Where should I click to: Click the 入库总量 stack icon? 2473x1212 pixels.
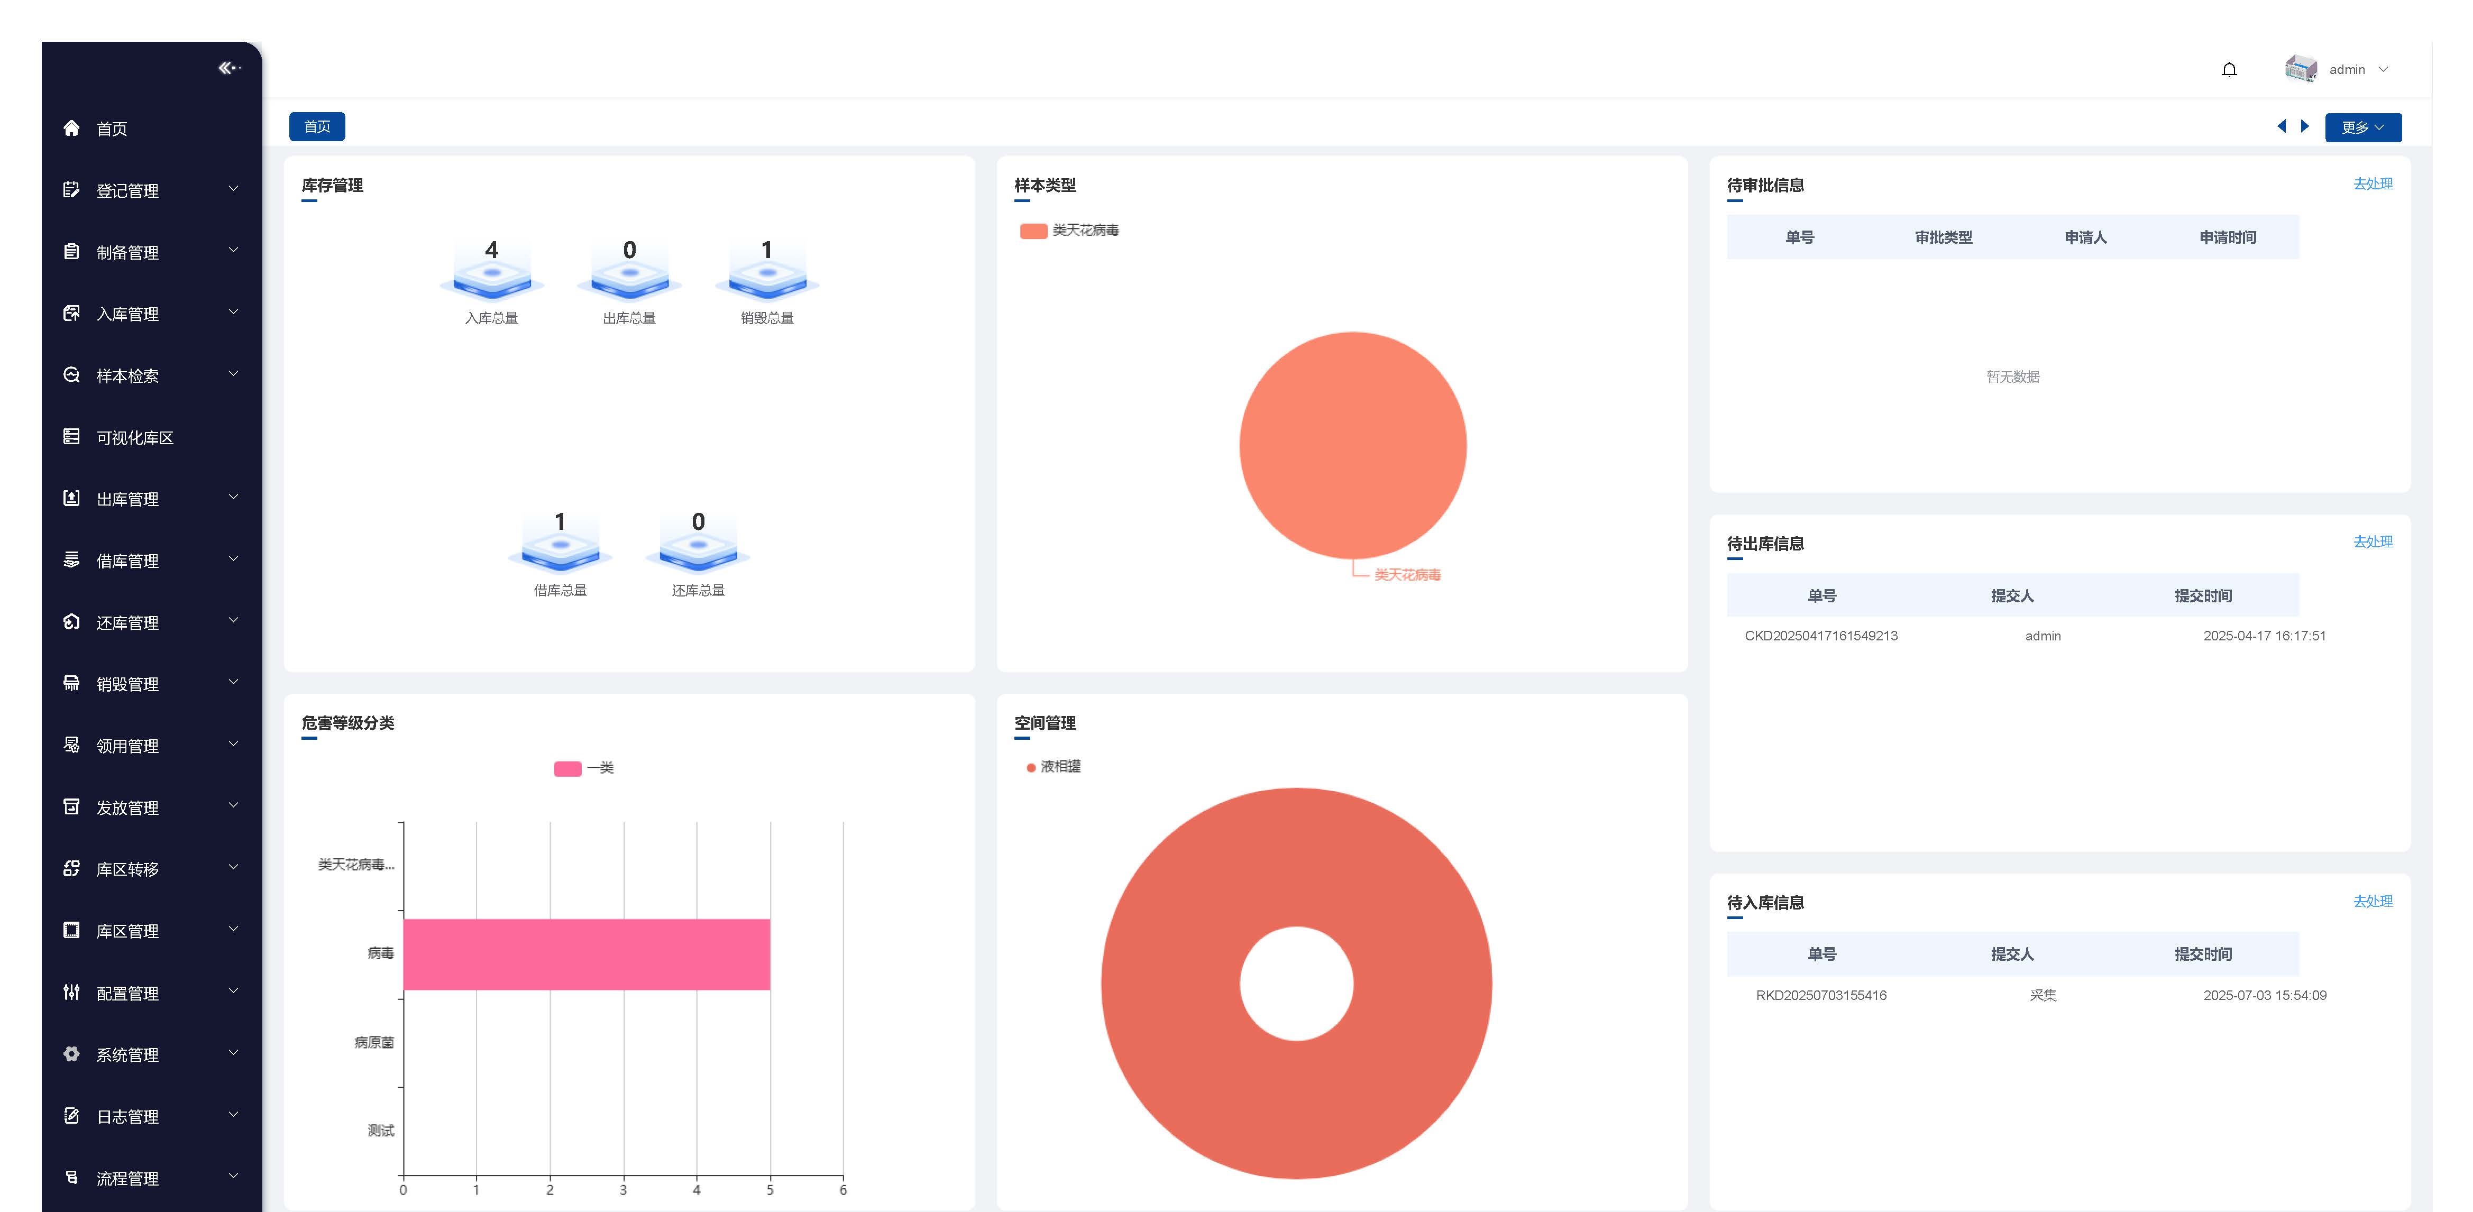[x=491, y=278]
